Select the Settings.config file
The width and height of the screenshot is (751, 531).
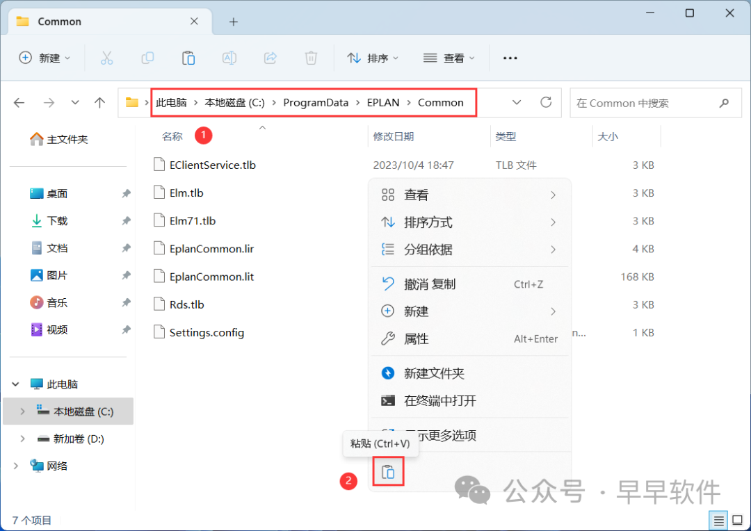pos(207,333)
